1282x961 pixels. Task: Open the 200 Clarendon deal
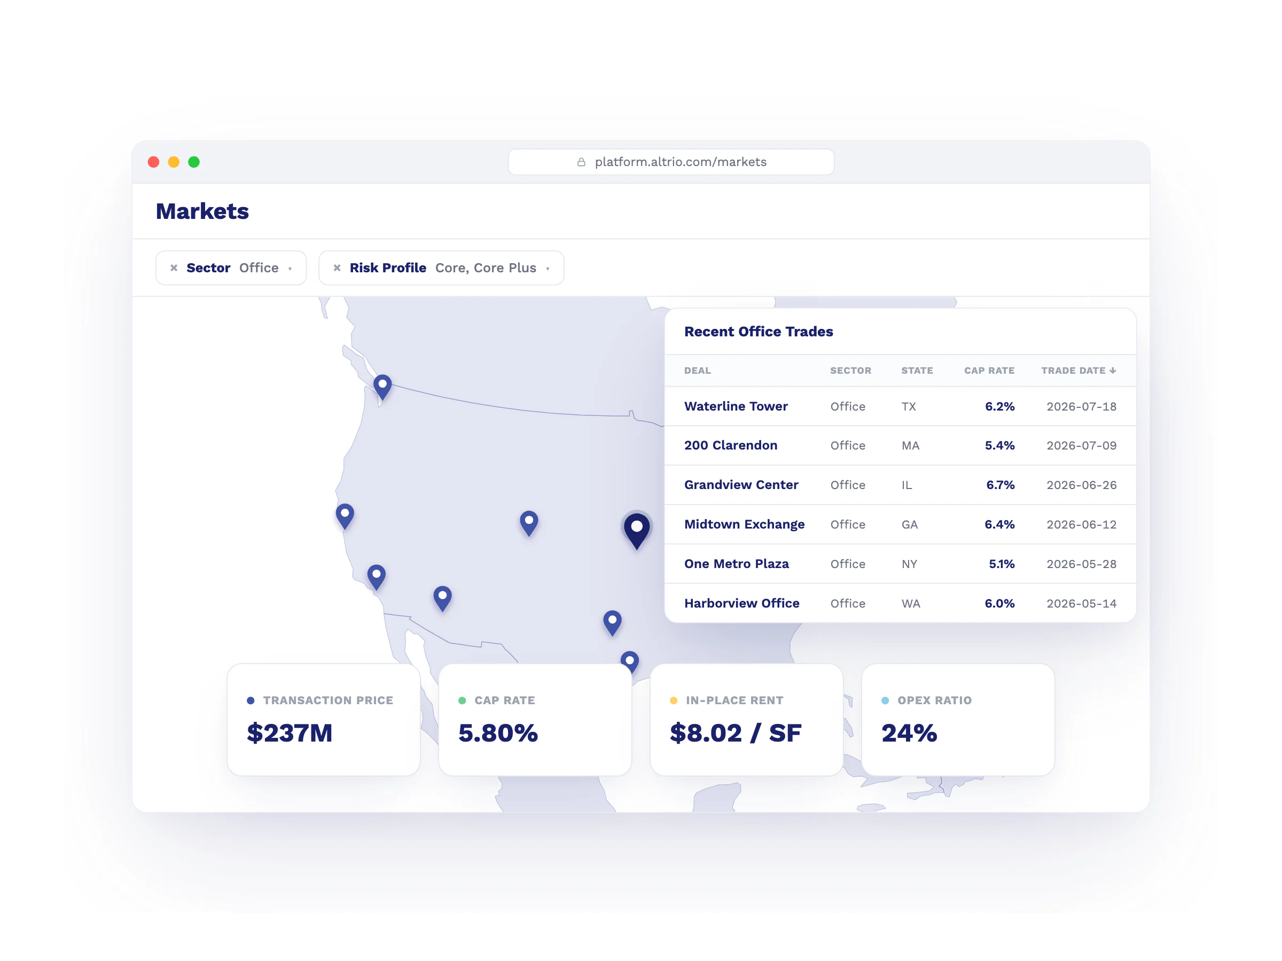730,445
